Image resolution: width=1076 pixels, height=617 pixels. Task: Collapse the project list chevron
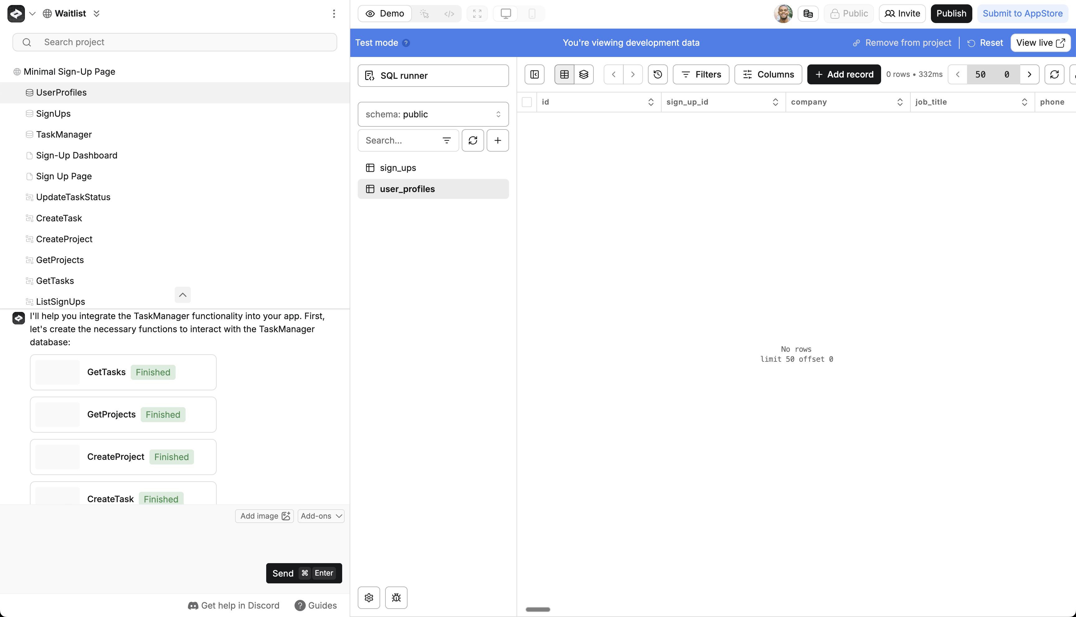[183, 294]
